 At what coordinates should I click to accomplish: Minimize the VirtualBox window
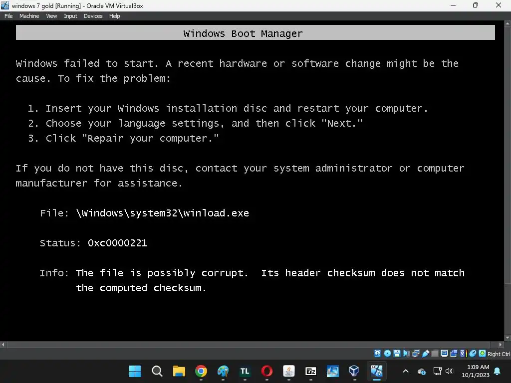click(453, 5)
